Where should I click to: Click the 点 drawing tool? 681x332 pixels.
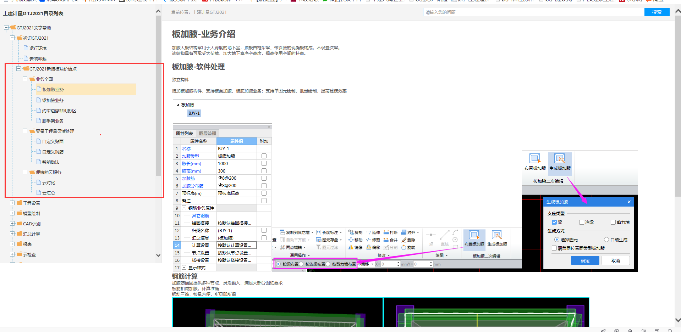coord(431,238)
